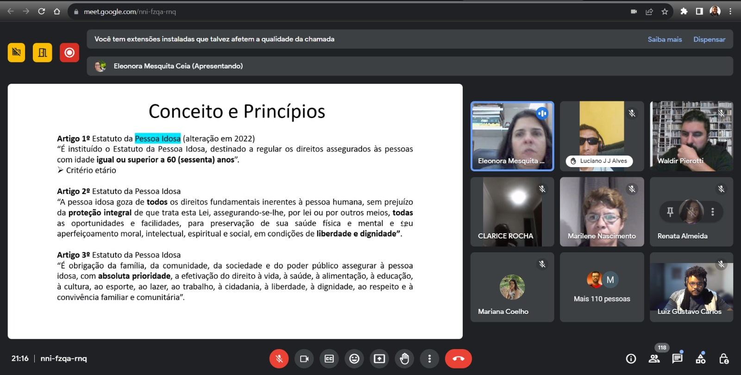741x375 pixels.
Task: Raise hand using the hand icon
Action: click(x=404, y=359)
